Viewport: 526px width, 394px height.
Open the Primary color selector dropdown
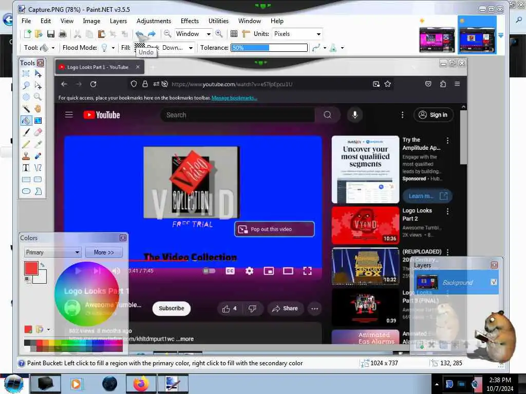tap(53, 252)
